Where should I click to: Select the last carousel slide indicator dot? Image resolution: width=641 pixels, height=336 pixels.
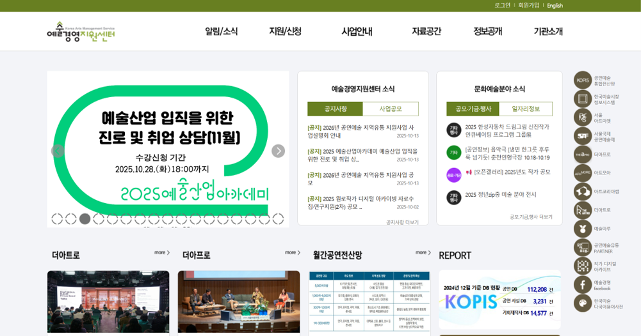click(x=278, y=219)
